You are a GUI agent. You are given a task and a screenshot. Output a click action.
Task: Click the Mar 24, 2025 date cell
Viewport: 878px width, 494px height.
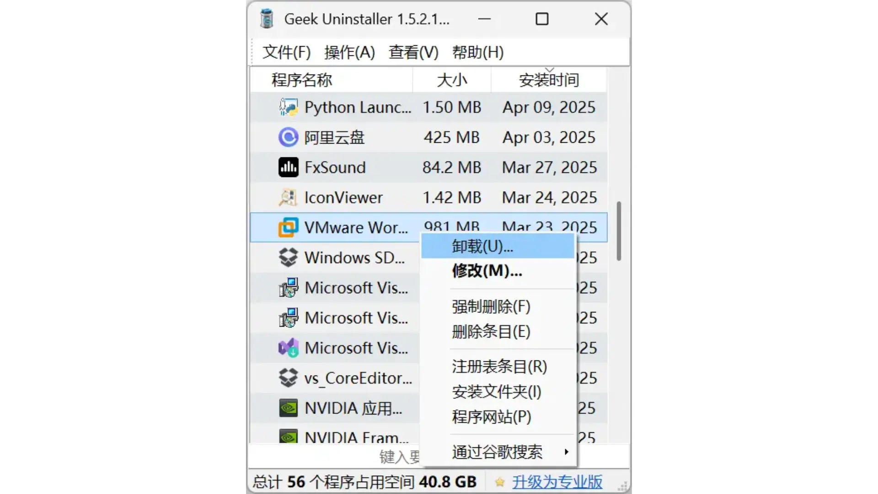click(549, 198)
